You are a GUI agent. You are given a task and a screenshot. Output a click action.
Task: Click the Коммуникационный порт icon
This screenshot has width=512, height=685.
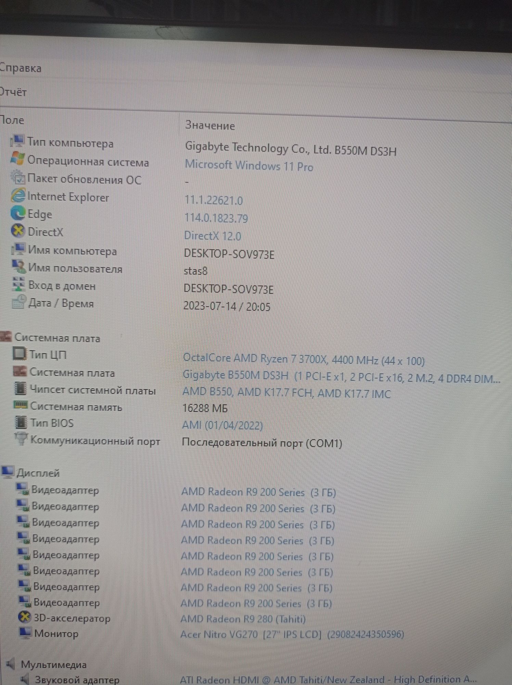point(21,439)
